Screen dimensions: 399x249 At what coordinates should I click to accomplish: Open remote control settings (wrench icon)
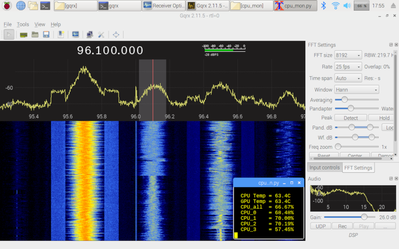101,35
